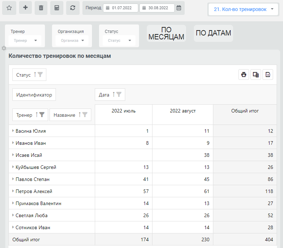Expand the Светлая Люба row
Screen dimensions: 283x248
[x=13, y=215]
